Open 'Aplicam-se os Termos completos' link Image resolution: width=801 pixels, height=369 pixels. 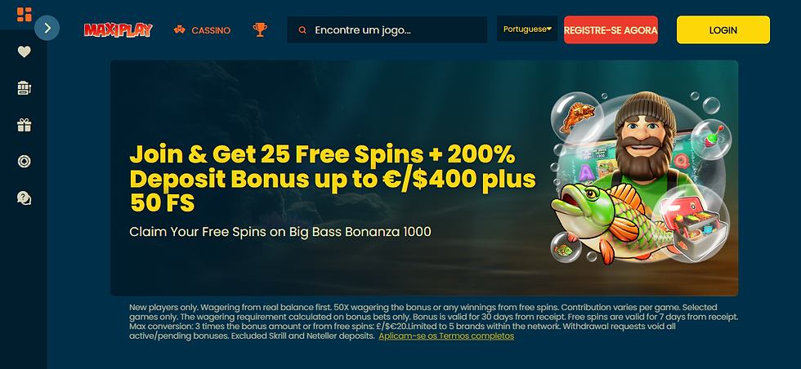pos(446,336)
